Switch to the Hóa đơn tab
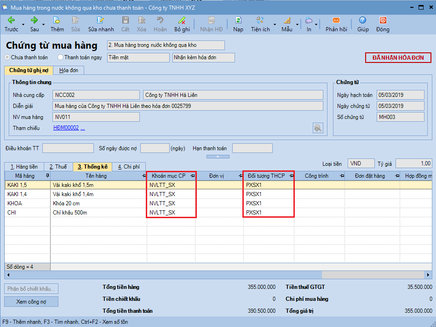The width and height of the screenshot is (436, 327). point(69,70)
